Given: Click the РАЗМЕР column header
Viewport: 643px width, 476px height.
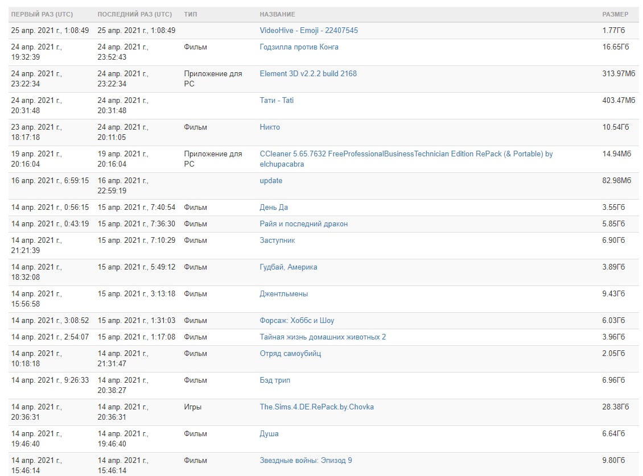Looking at the screenshot, I should coord(615,14).
